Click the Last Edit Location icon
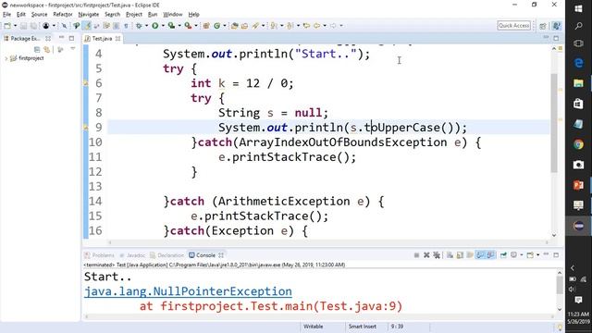 tap(306, 26)
